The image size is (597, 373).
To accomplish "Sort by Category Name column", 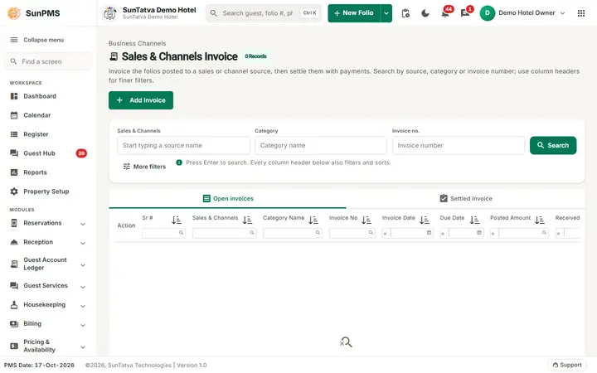I will (313, 220).
